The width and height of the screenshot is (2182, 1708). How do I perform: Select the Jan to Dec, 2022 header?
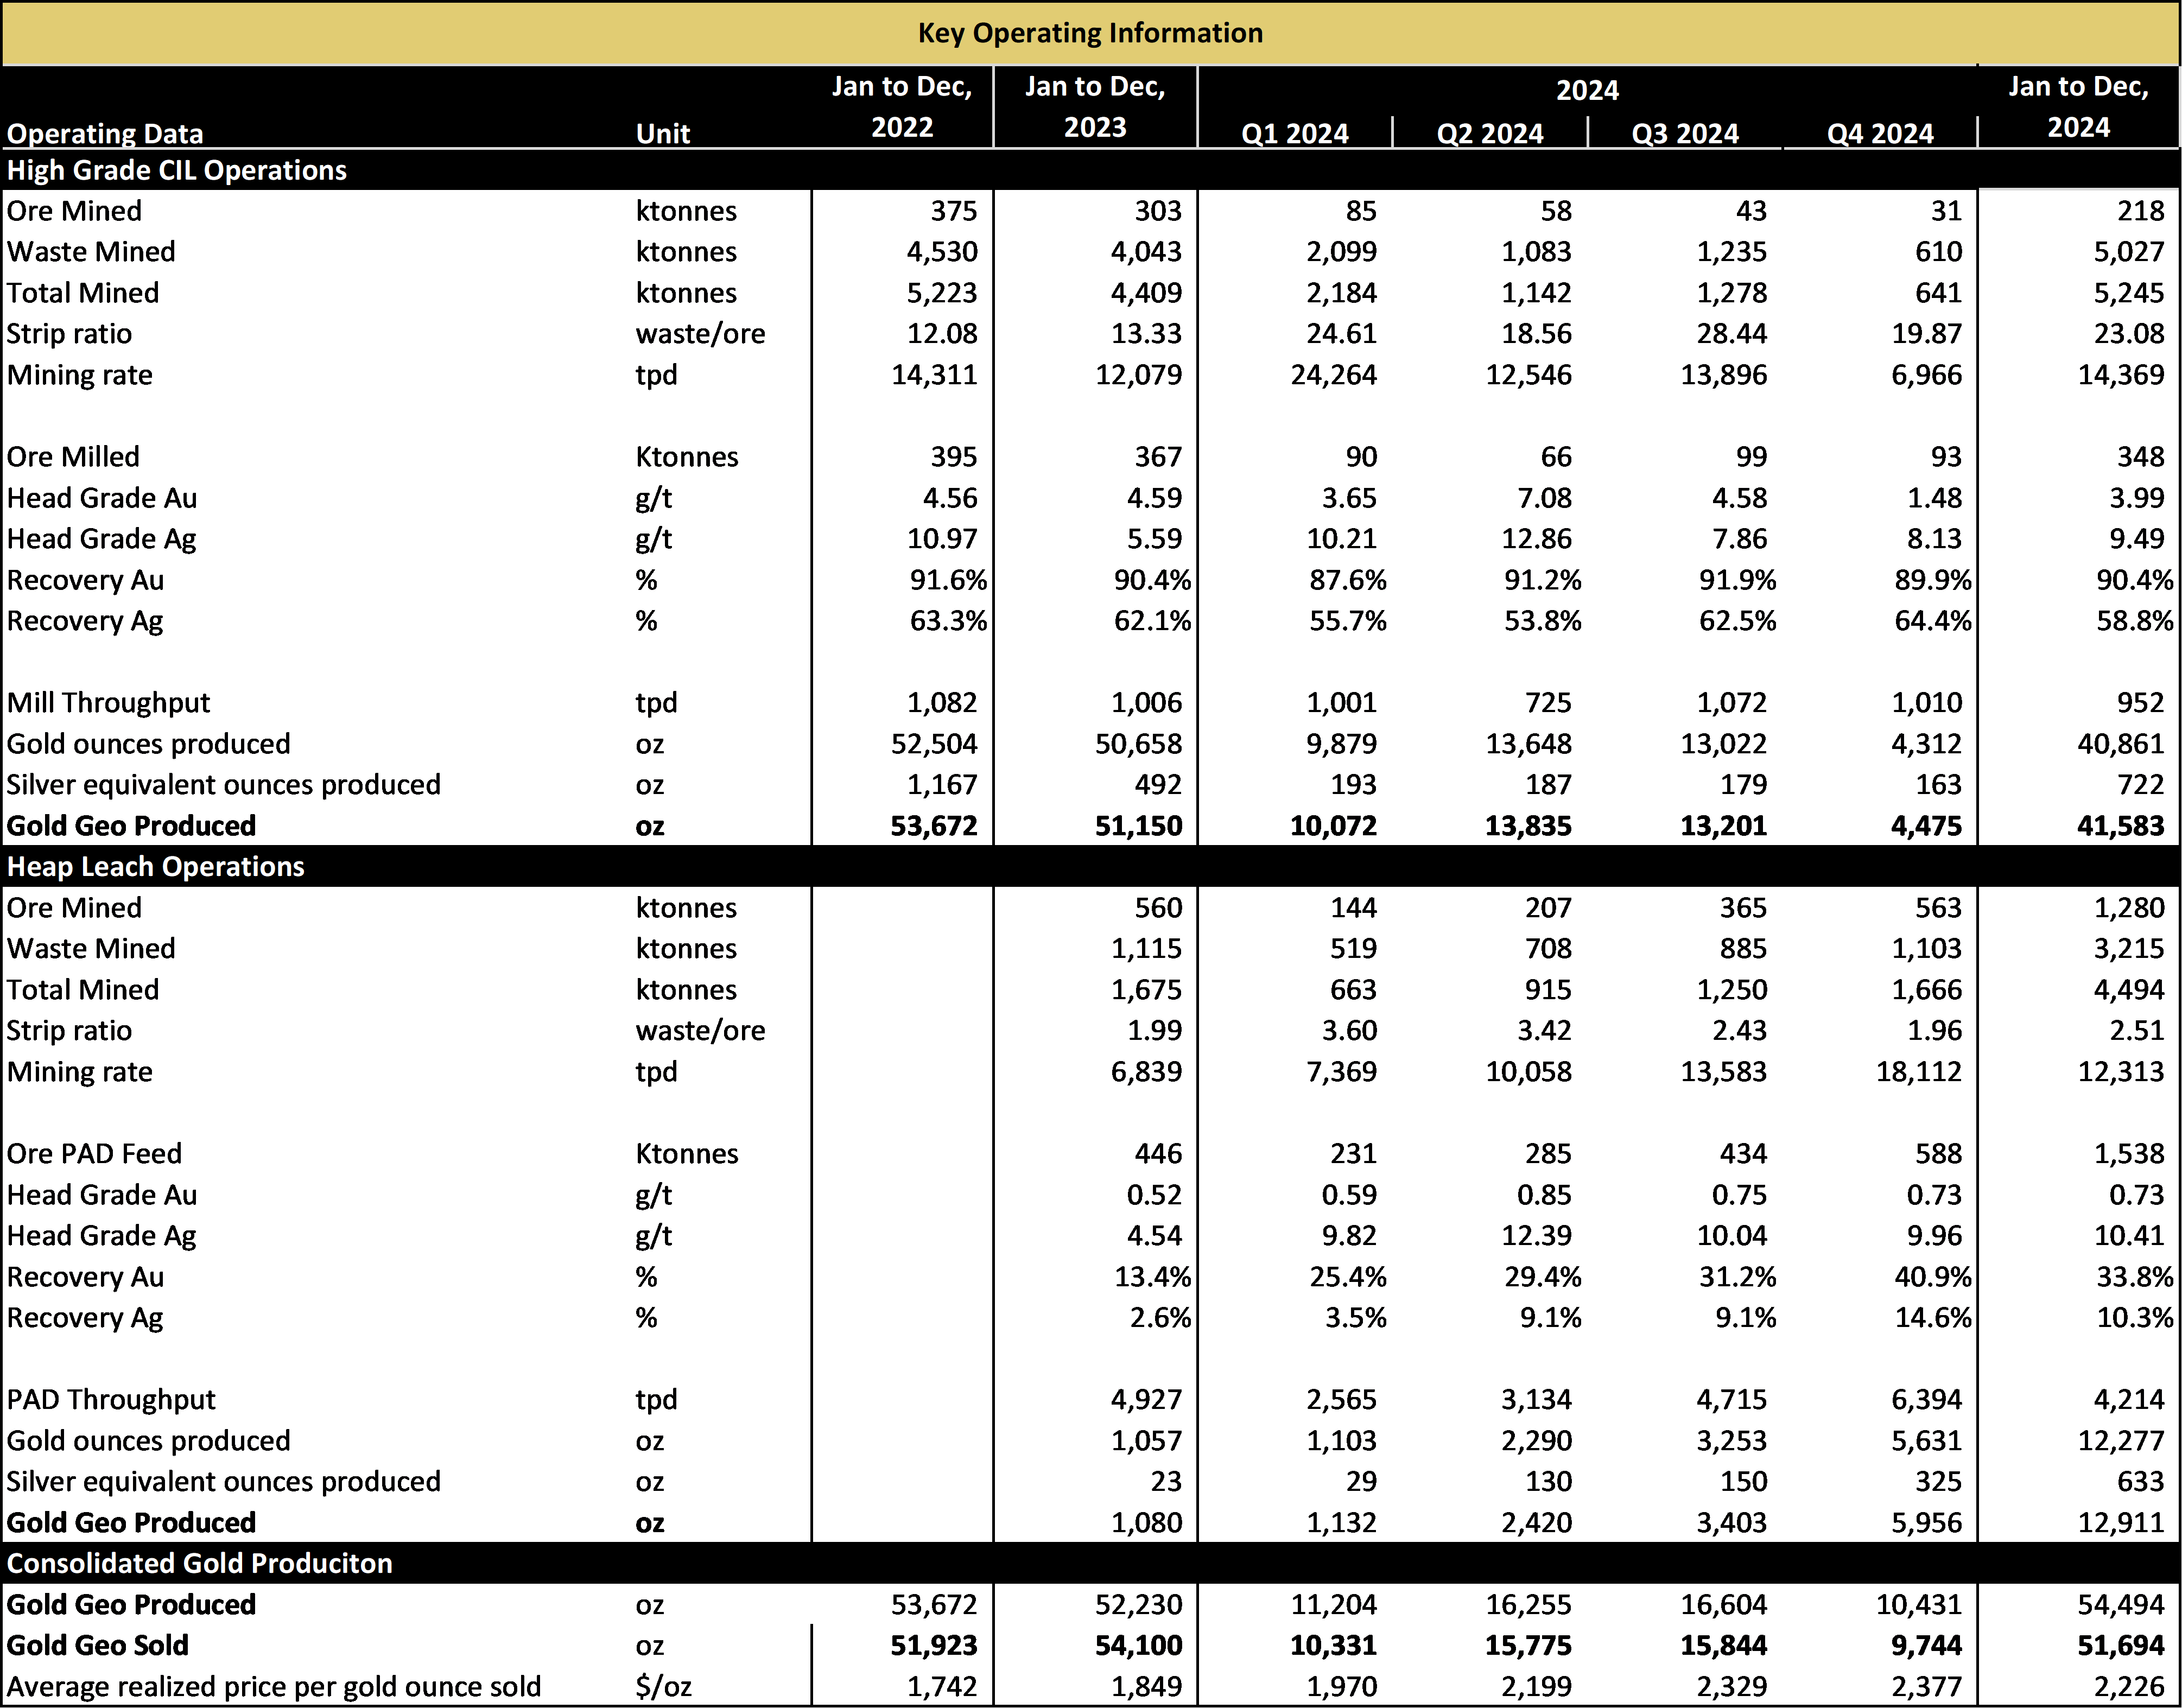pyautogui.click(x=901, y=107)
